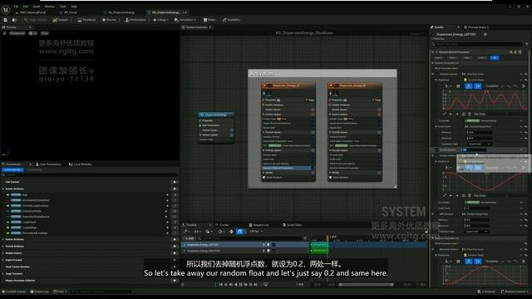Click the Baker toolbar button
This screenshot has width=532, height=299.
(x=209, y=20)
